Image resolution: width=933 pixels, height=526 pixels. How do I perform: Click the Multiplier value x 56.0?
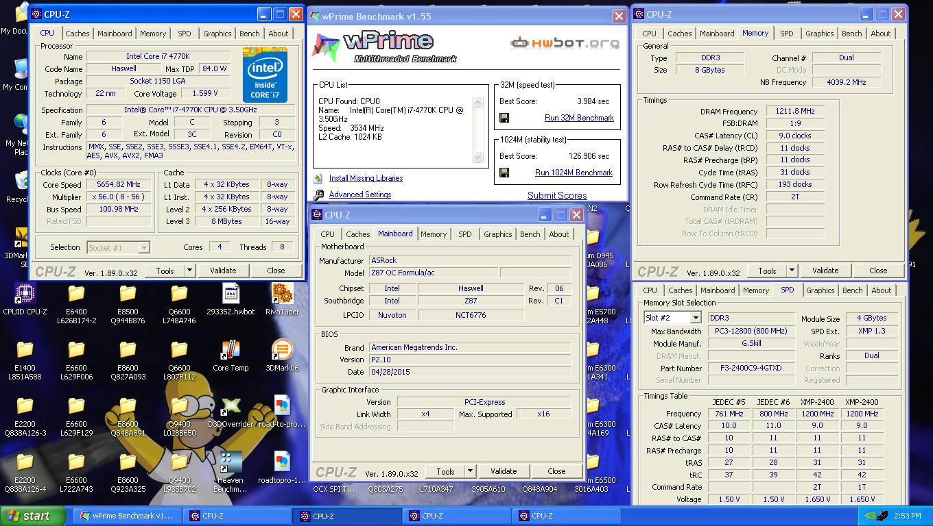coord(119,197)
